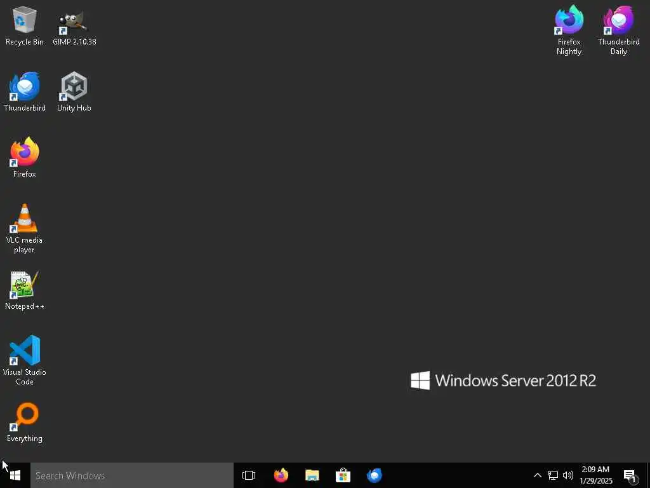Select the Thunderbird Daily desktop shortcut
This screenshot has height=488, width=650.
(618, 30)
